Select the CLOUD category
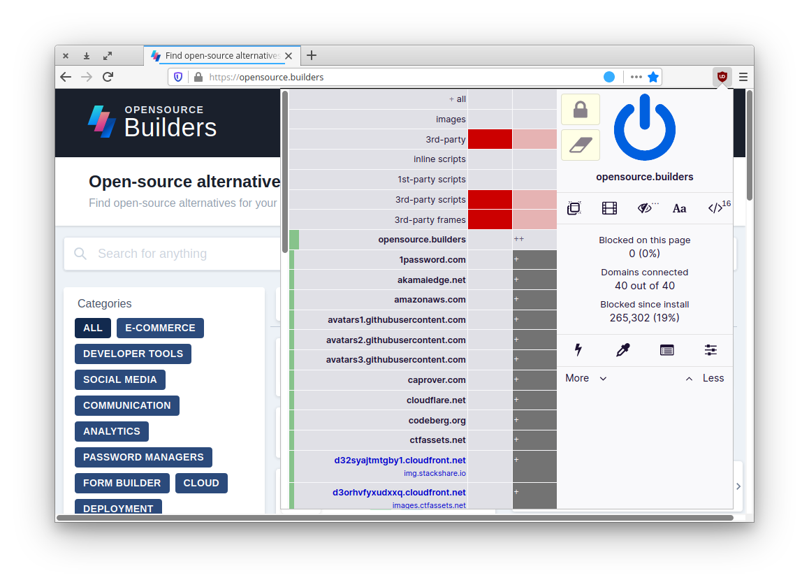This screenshot has height=587, width=809. pos(201,483)
